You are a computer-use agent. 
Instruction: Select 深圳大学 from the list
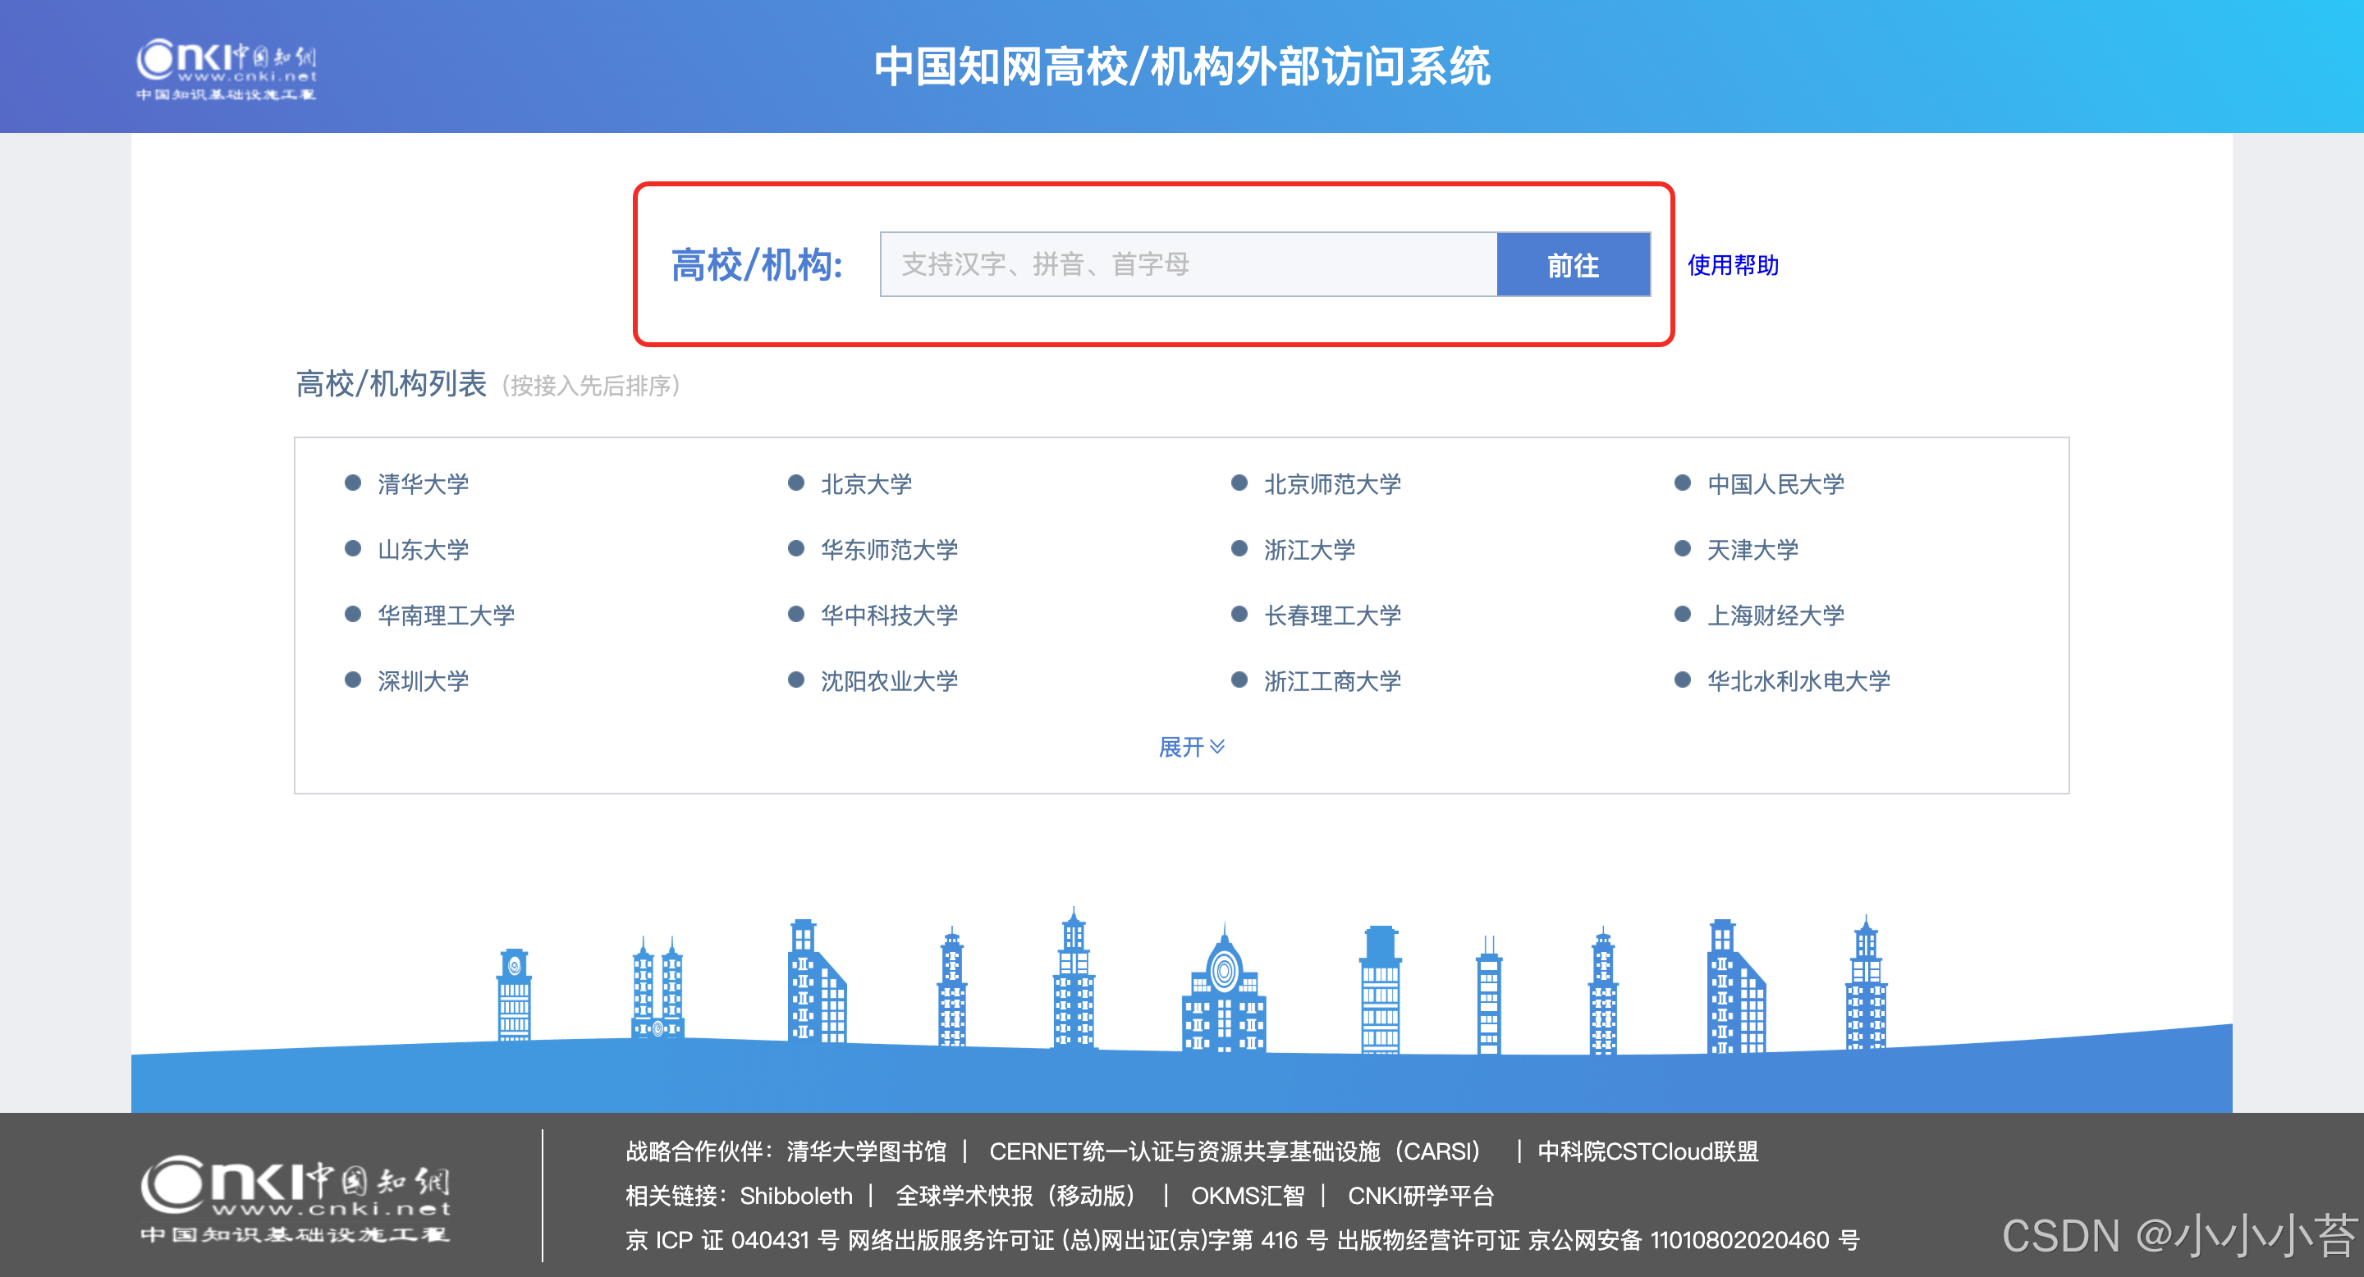coord(423,680)
